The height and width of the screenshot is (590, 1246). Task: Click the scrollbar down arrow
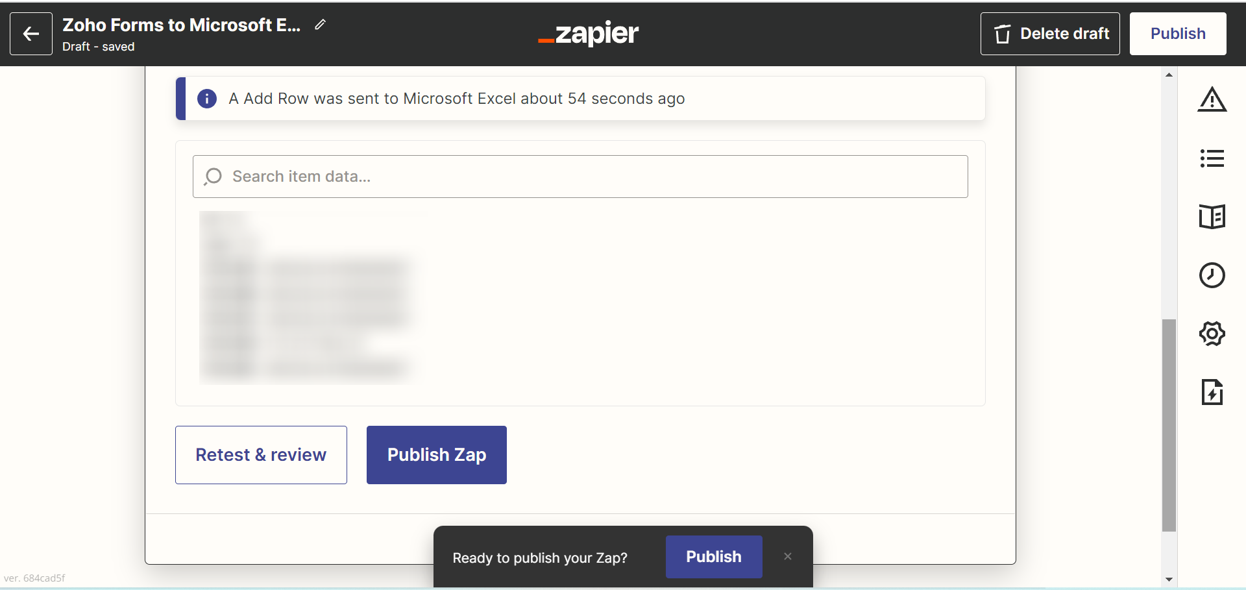click(x=1169, y=580)
